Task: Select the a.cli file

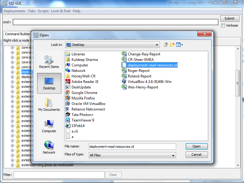Action: pos(72,131)
